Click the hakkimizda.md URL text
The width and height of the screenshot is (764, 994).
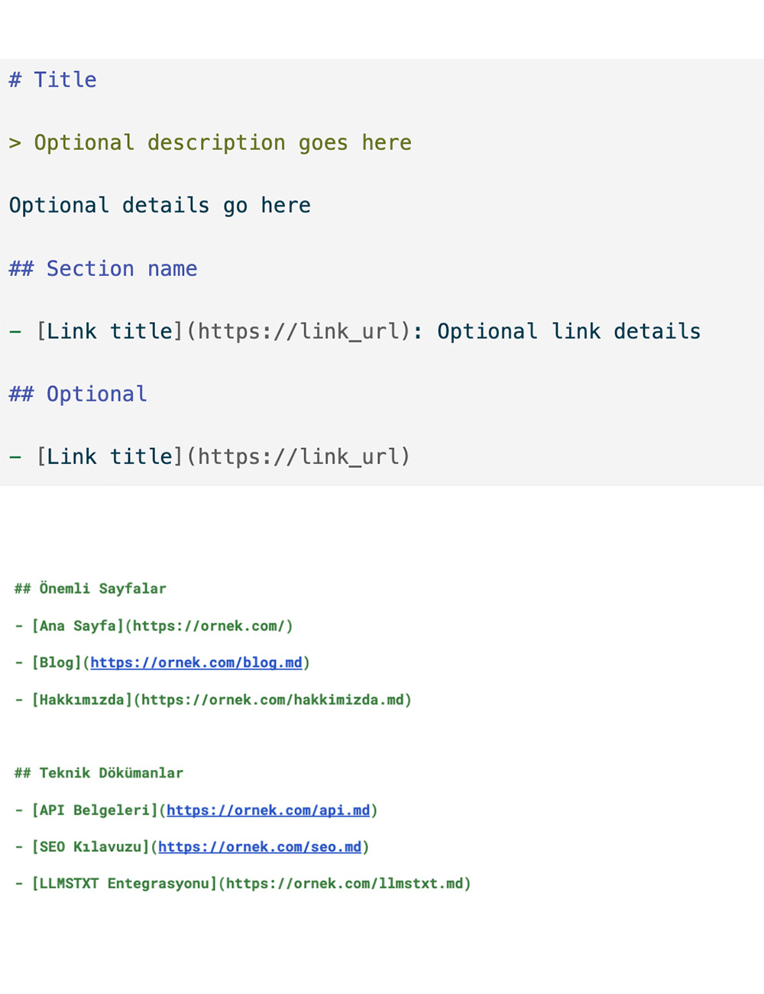click(x=276, y=700)
